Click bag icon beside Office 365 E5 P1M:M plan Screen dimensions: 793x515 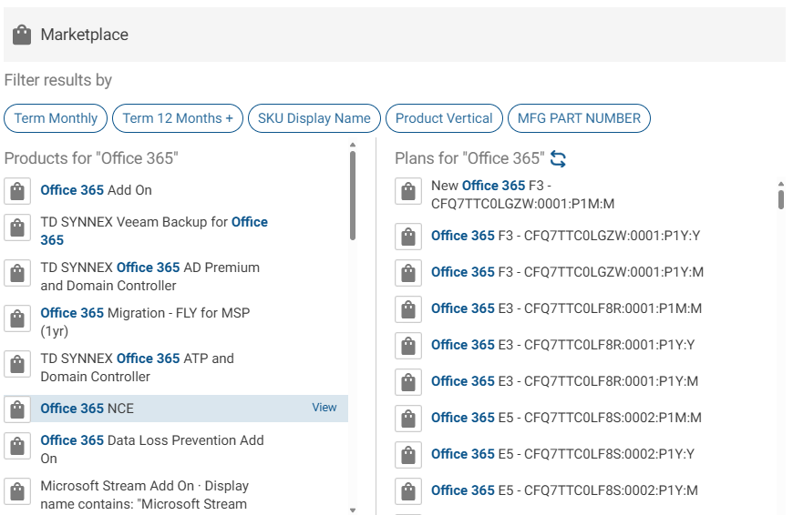(408, 418)
